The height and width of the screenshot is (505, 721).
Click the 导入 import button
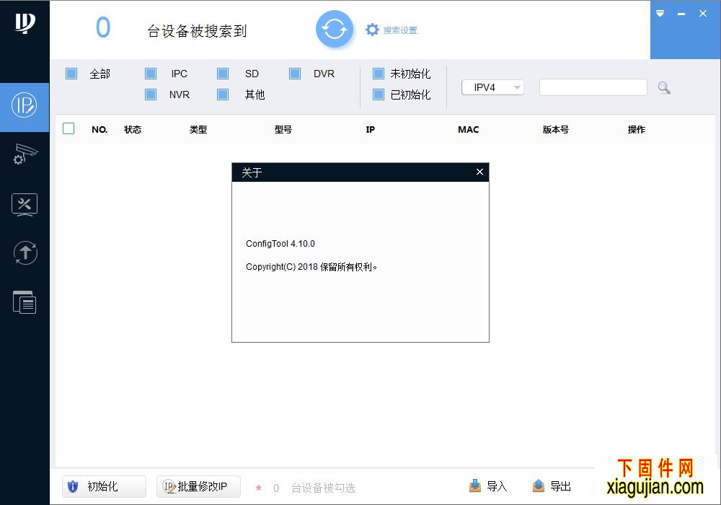488,486
